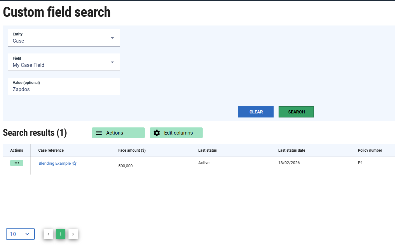Click into the Value (optional) field
The width and height of the screenshot is (395, 248).
63,89
